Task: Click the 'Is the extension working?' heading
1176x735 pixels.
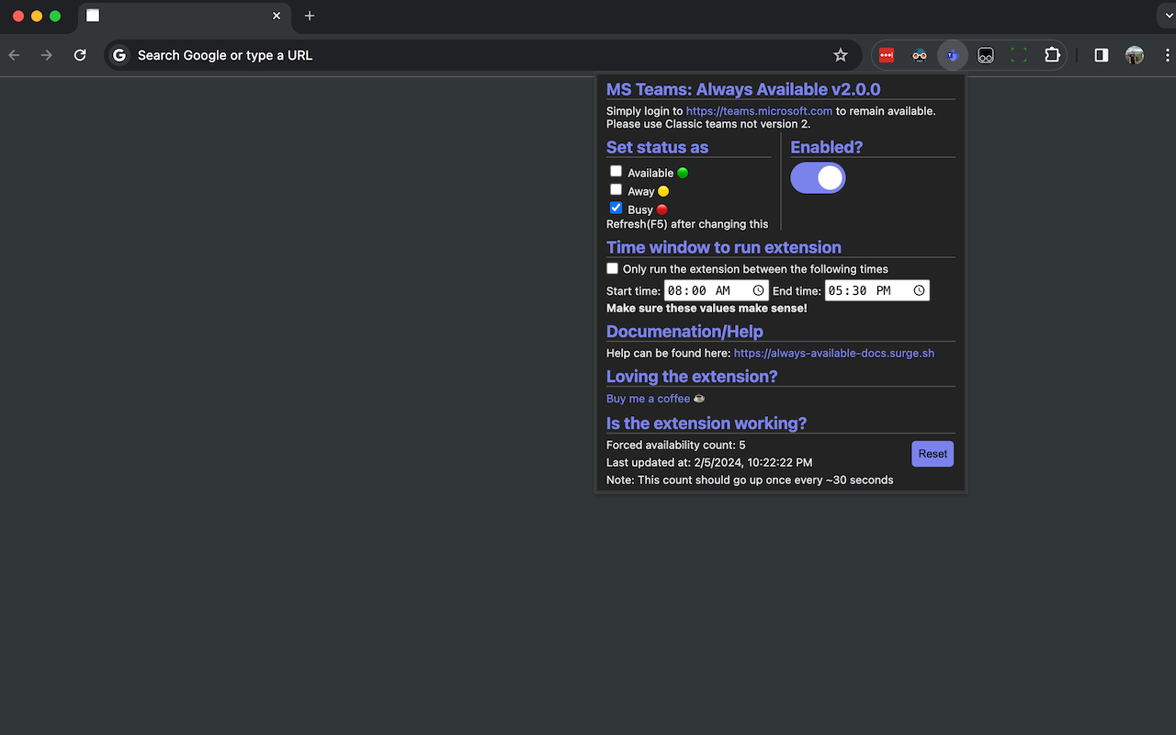Action: [x=707, y=424]
